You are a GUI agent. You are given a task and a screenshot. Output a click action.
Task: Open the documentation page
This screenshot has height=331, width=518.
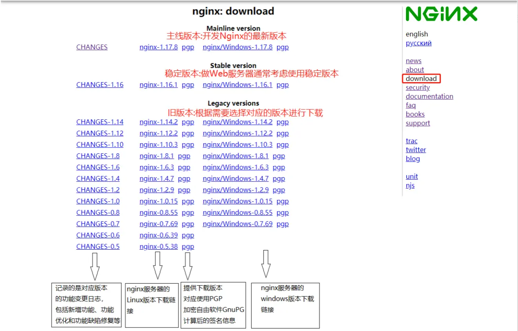[430, 96]
